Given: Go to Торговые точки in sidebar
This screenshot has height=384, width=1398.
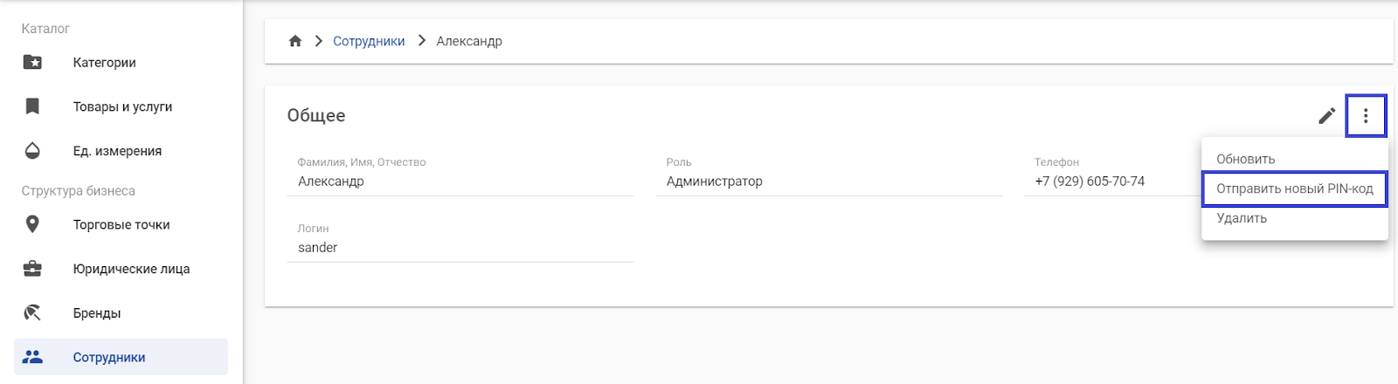Looking at the screenshot, I should pyautogui.click(x=121, y=224).
